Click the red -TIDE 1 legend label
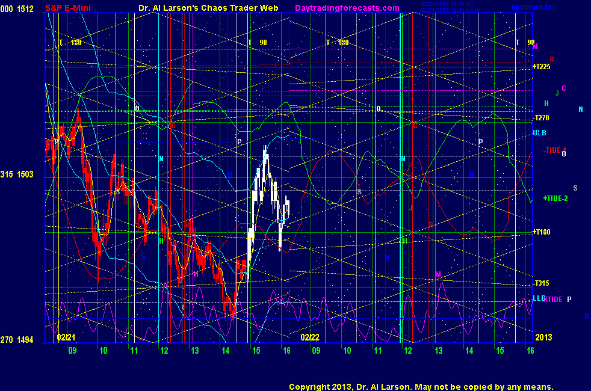 [554, 150]
